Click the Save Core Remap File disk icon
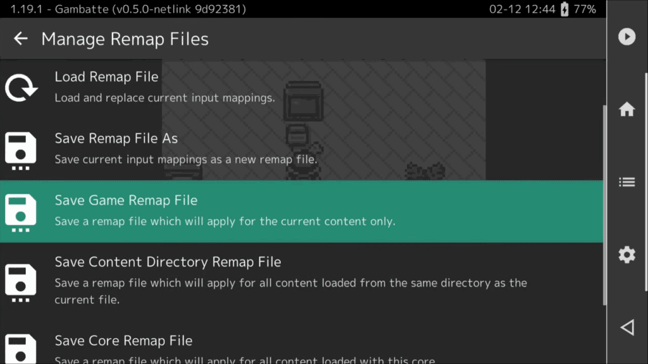648x364 pixels. [21, 348]
